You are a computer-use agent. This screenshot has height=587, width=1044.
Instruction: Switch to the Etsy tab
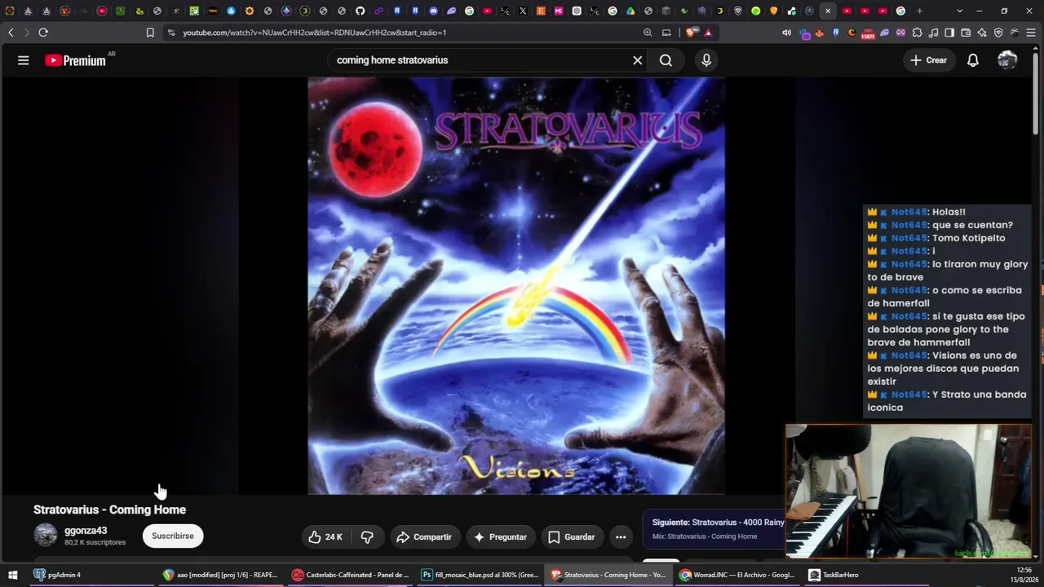point(541,11)
